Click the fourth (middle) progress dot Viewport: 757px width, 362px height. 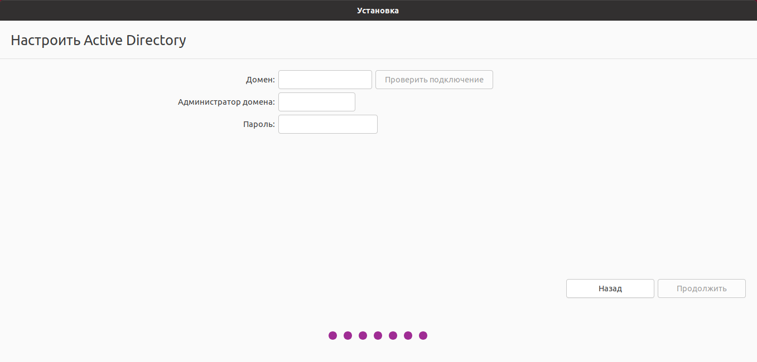pos(378,335)
